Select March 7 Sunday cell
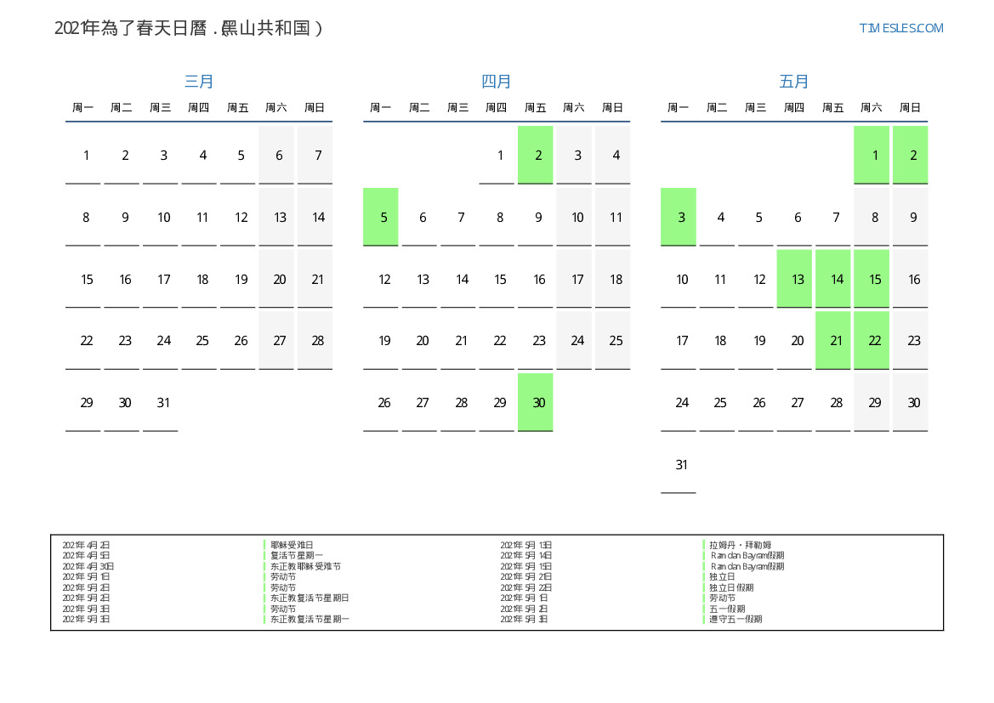 [315, 155]
